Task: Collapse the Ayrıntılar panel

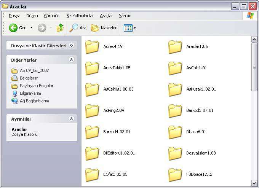Action: pos(71,118)
